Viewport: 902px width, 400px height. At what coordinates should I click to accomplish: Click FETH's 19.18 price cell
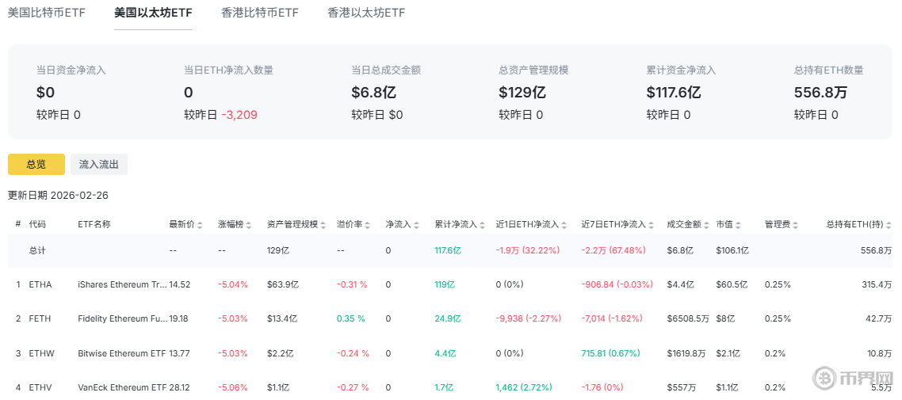pyautogui.click(x=178, y=319)
